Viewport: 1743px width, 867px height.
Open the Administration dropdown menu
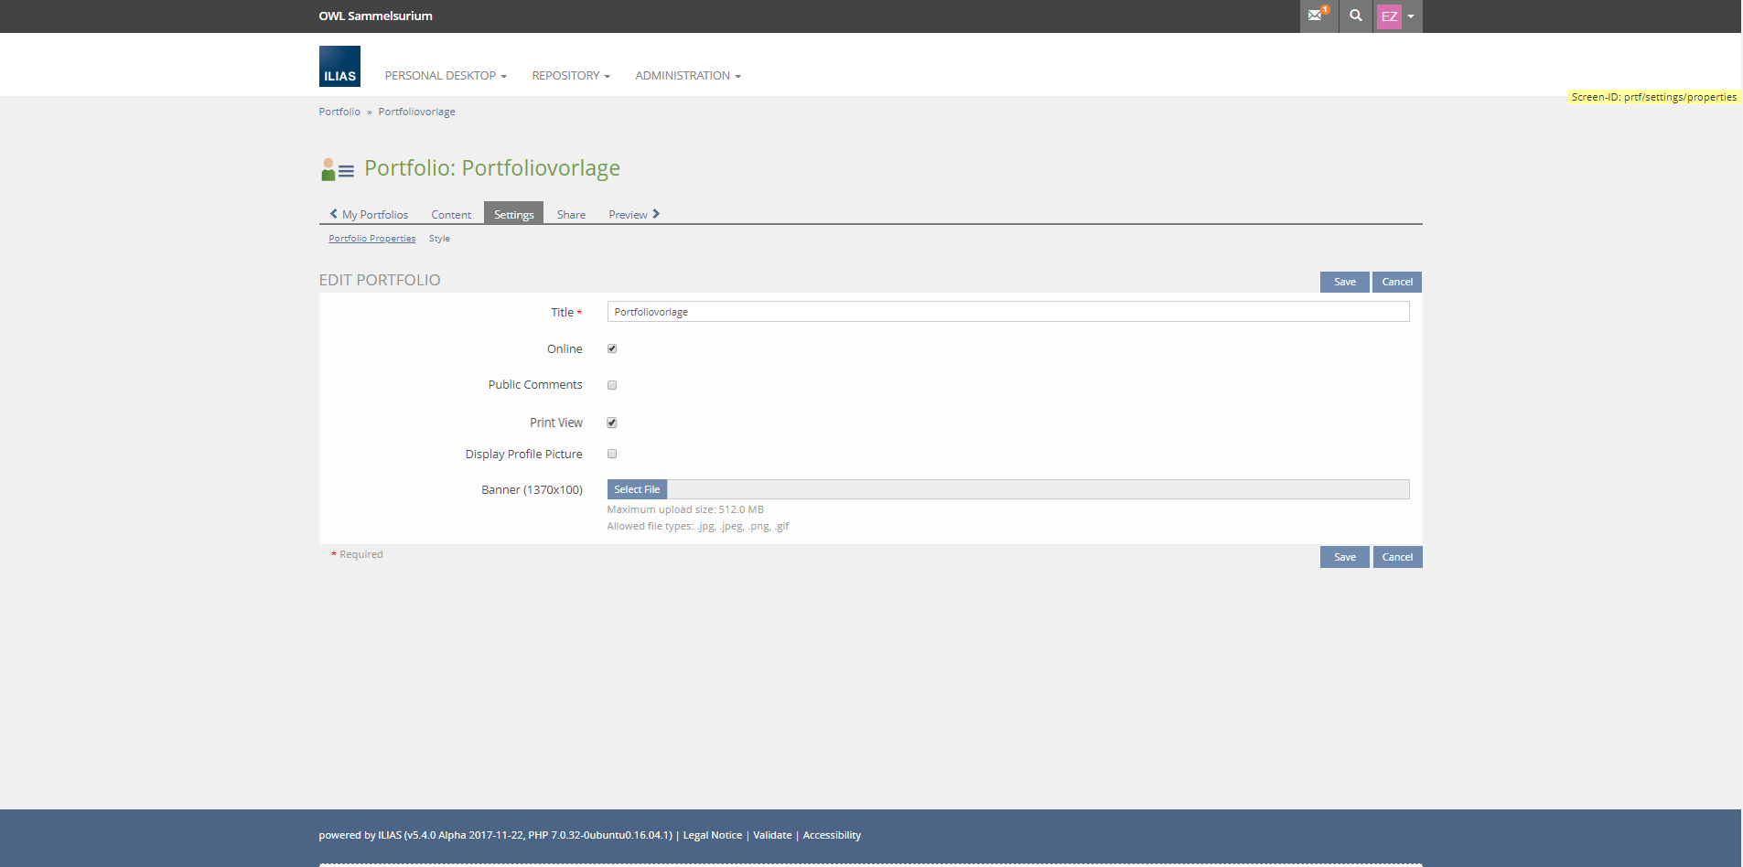(687, 76)
